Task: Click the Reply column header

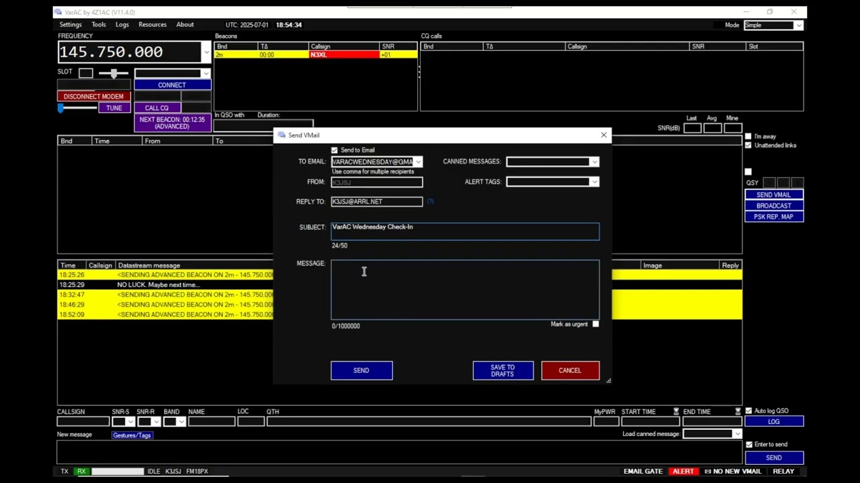Action: [730, 266]
